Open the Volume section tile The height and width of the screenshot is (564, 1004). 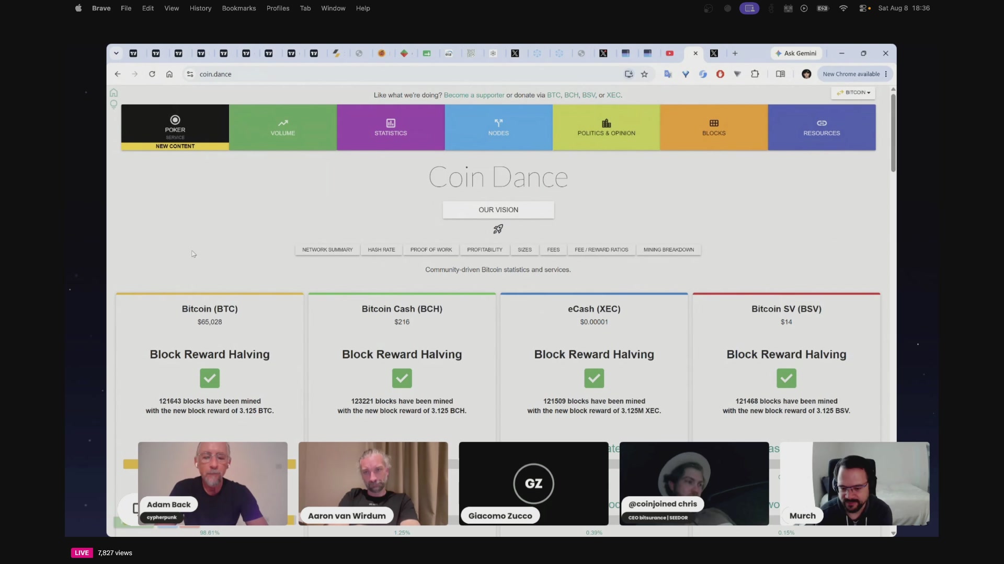click(283, 127)
